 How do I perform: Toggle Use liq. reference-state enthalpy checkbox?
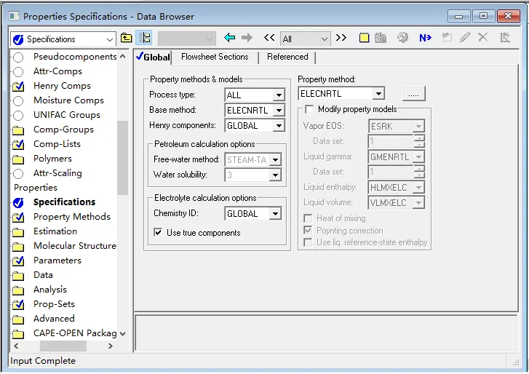(x=308, y=242)
